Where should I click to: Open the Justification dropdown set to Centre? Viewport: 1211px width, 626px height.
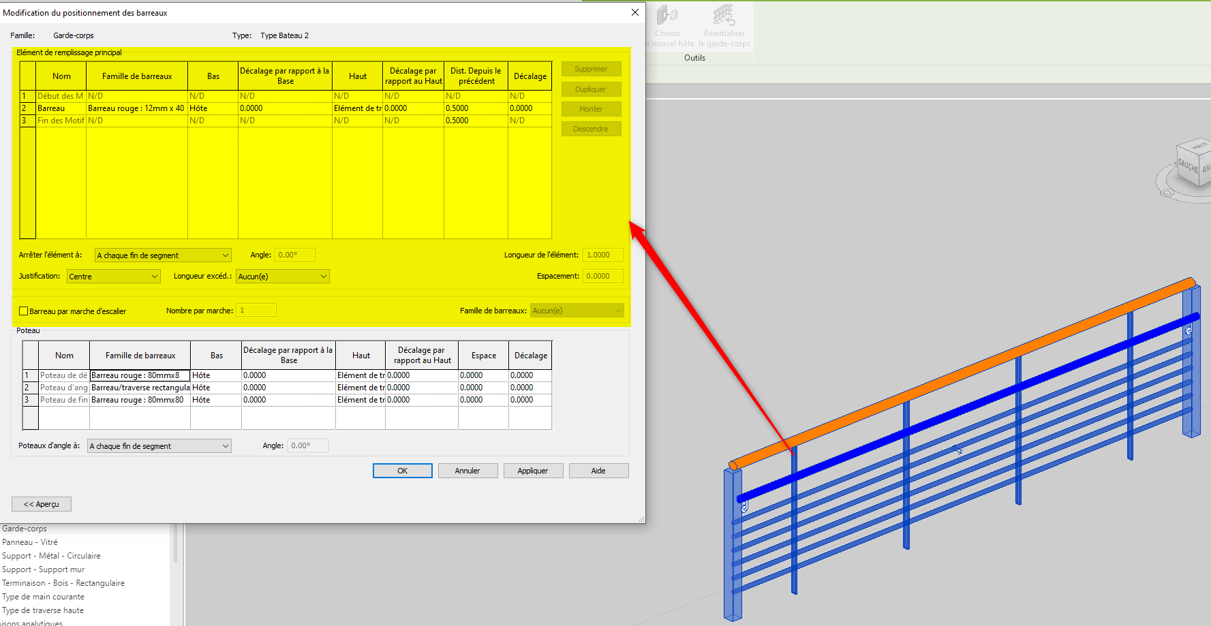[x=114, y=277]
